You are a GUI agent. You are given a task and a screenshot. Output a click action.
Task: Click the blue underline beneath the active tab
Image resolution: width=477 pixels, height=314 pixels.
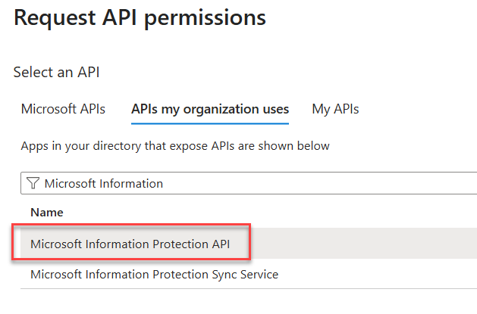(x=210, y=122)
